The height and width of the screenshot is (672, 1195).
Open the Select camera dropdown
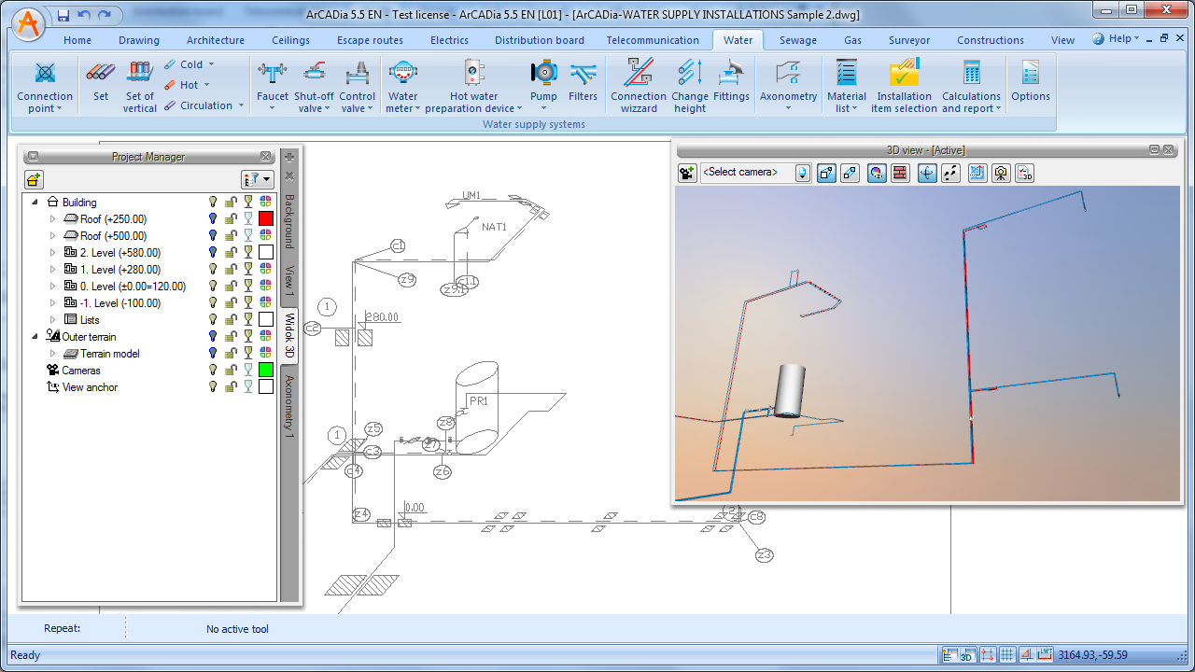803,173
